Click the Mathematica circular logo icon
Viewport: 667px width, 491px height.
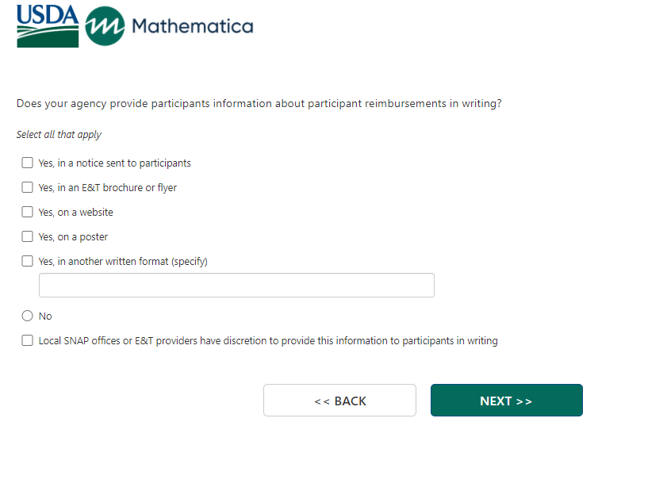click(105, 27)
